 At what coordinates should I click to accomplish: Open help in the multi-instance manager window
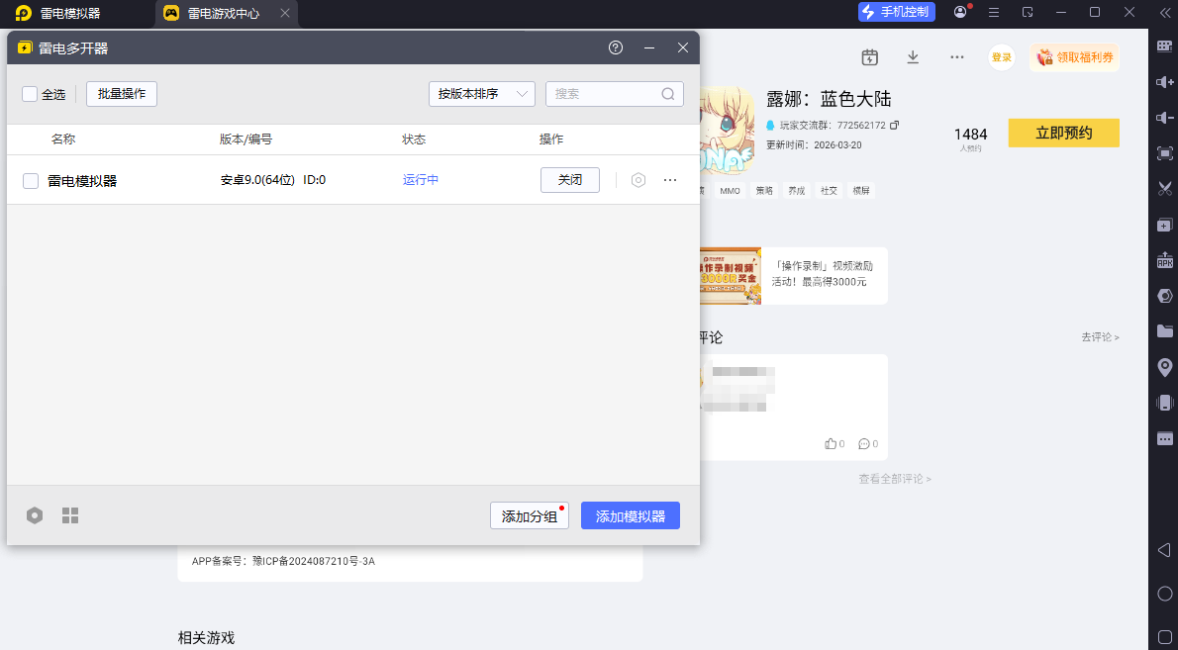[x=616, y=48]
